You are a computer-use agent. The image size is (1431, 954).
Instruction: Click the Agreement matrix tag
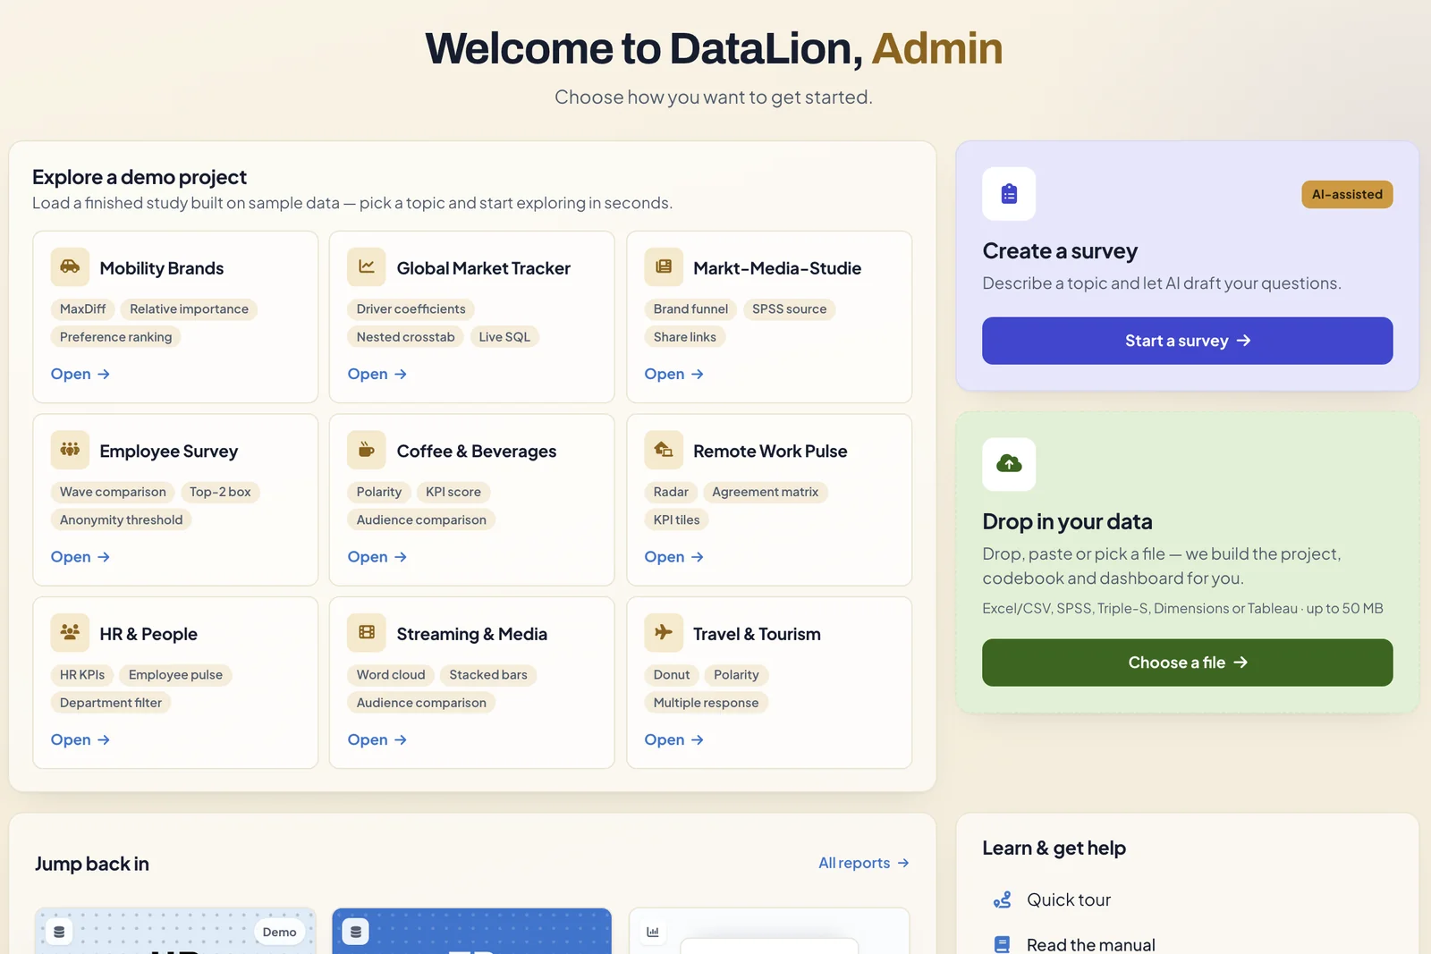coord(765,492)
